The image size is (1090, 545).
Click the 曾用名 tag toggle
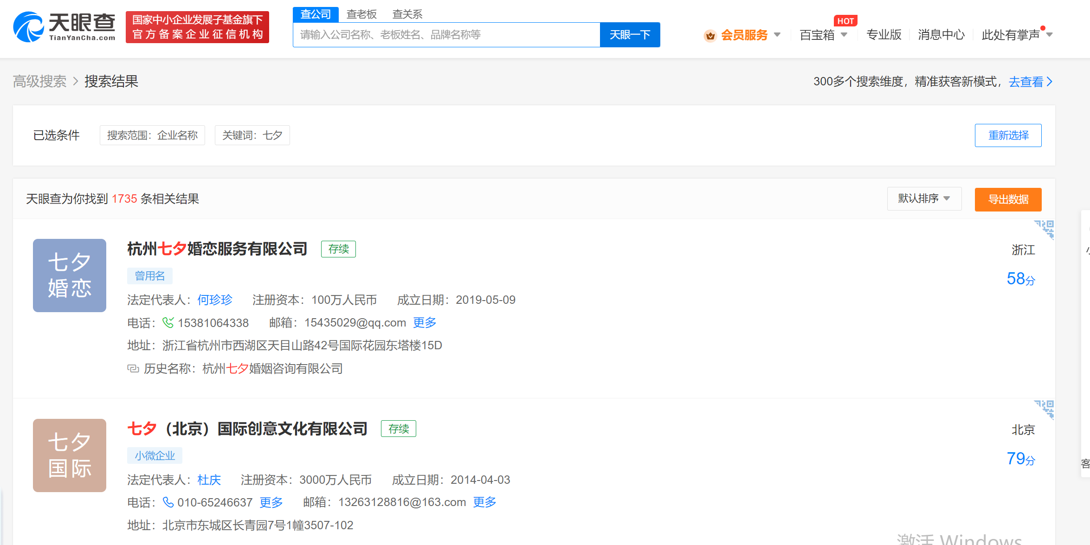(x=149, y=276)
